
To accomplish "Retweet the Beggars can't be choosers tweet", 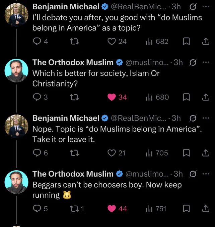I will 74,209.
